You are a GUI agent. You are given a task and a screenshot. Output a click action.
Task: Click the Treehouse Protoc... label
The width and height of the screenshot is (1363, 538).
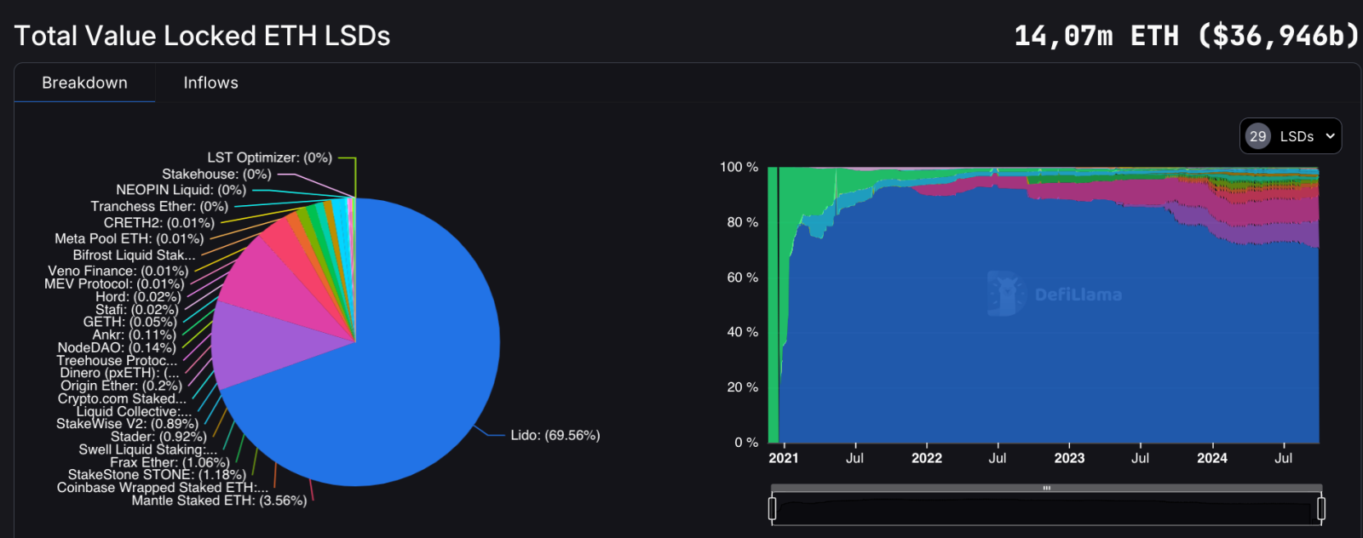click(x=117, y=360)
